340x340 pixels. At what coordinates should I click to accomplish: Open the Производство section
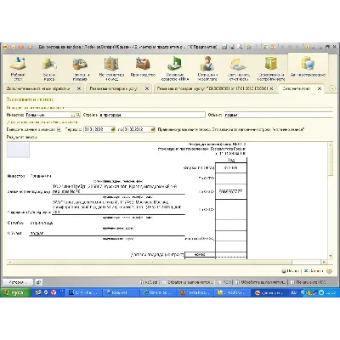pos(143,67)
